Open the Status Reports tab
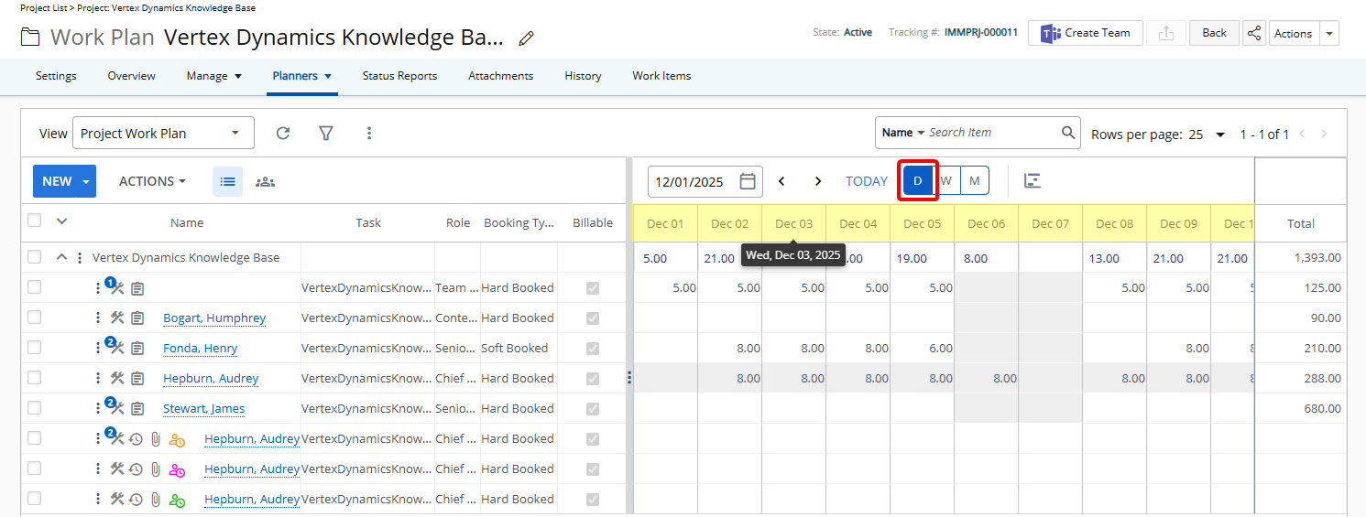 point(399,76)
